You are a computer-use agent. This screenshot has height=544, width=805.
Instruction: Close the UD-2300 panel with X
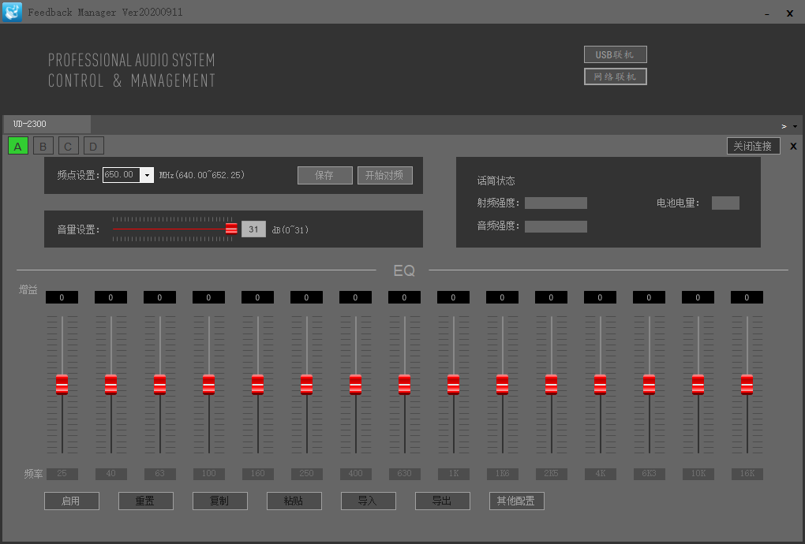pyautogui.click(x=793, y=146)
